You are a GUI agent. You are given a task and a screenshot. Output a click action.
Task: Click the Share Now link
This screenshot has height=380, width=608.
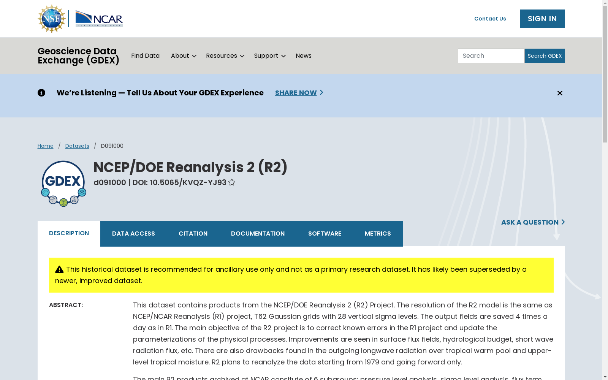point(299,93)
